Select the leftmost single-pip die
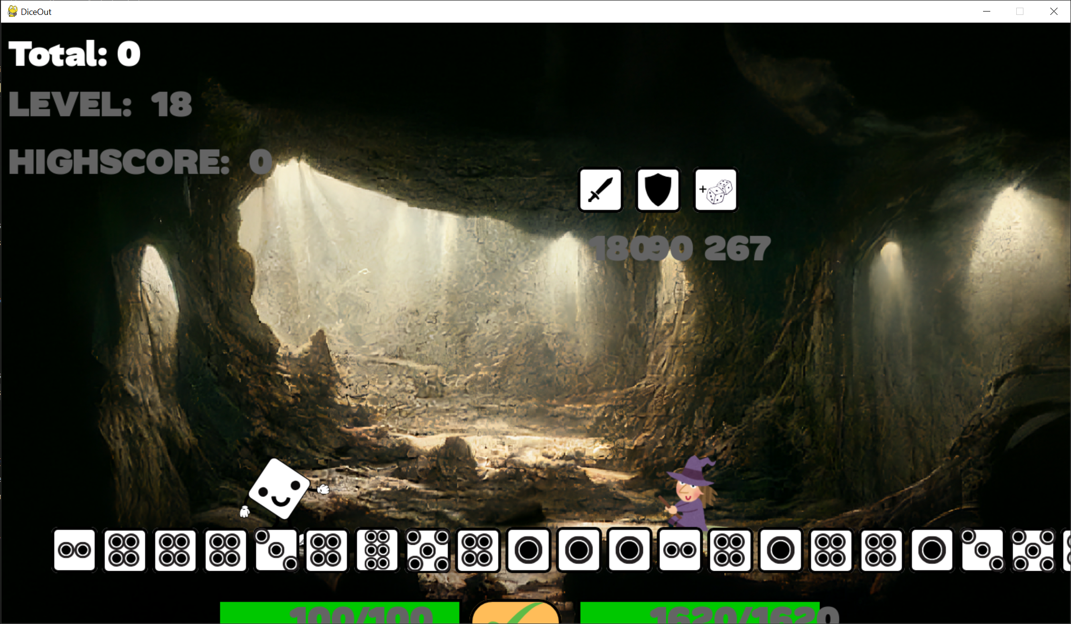This screenshot has height=624, width=1071. (x=529, y=550)
